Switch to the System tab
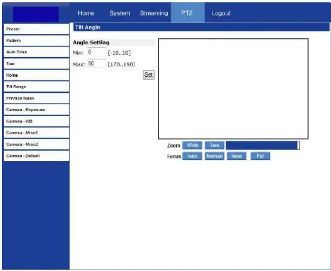This screenshot has height=271, width=331. coord(120,13)
